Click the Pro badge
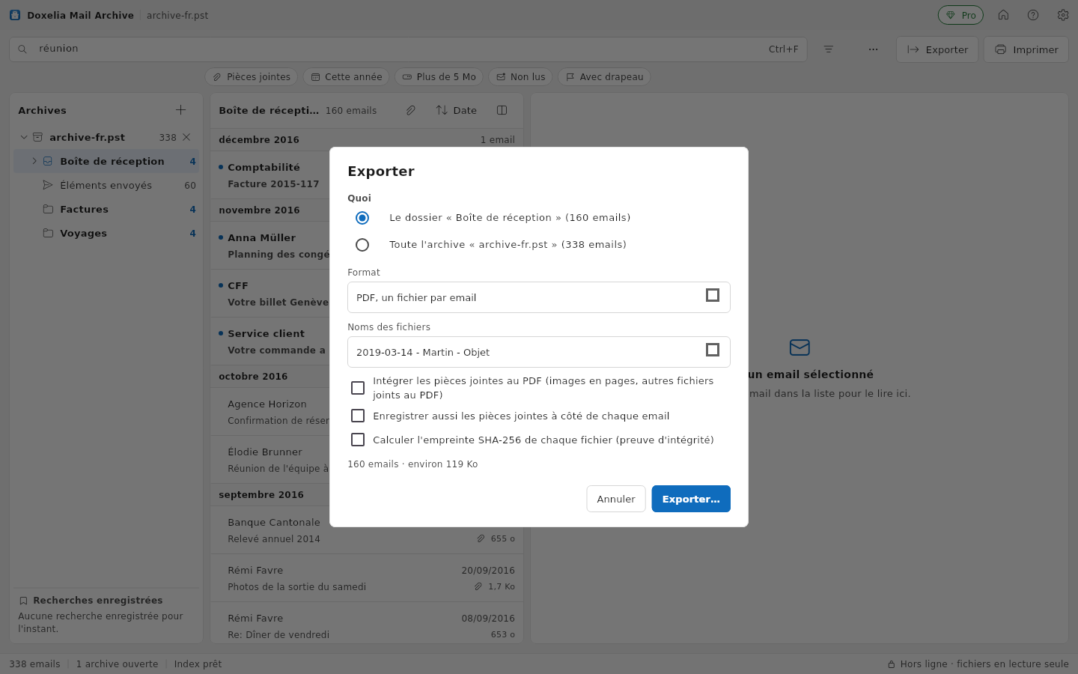Image resolution: width=1078 pixels, height=674 pixels. click(960, 15)
